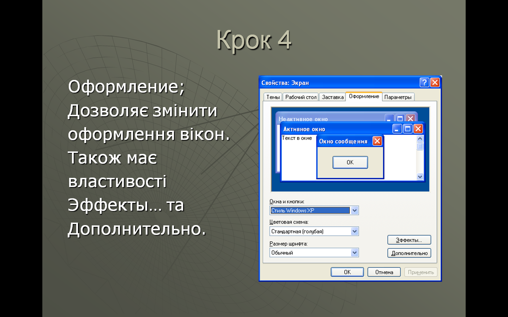Select the Оформление tab

point(364,97)
